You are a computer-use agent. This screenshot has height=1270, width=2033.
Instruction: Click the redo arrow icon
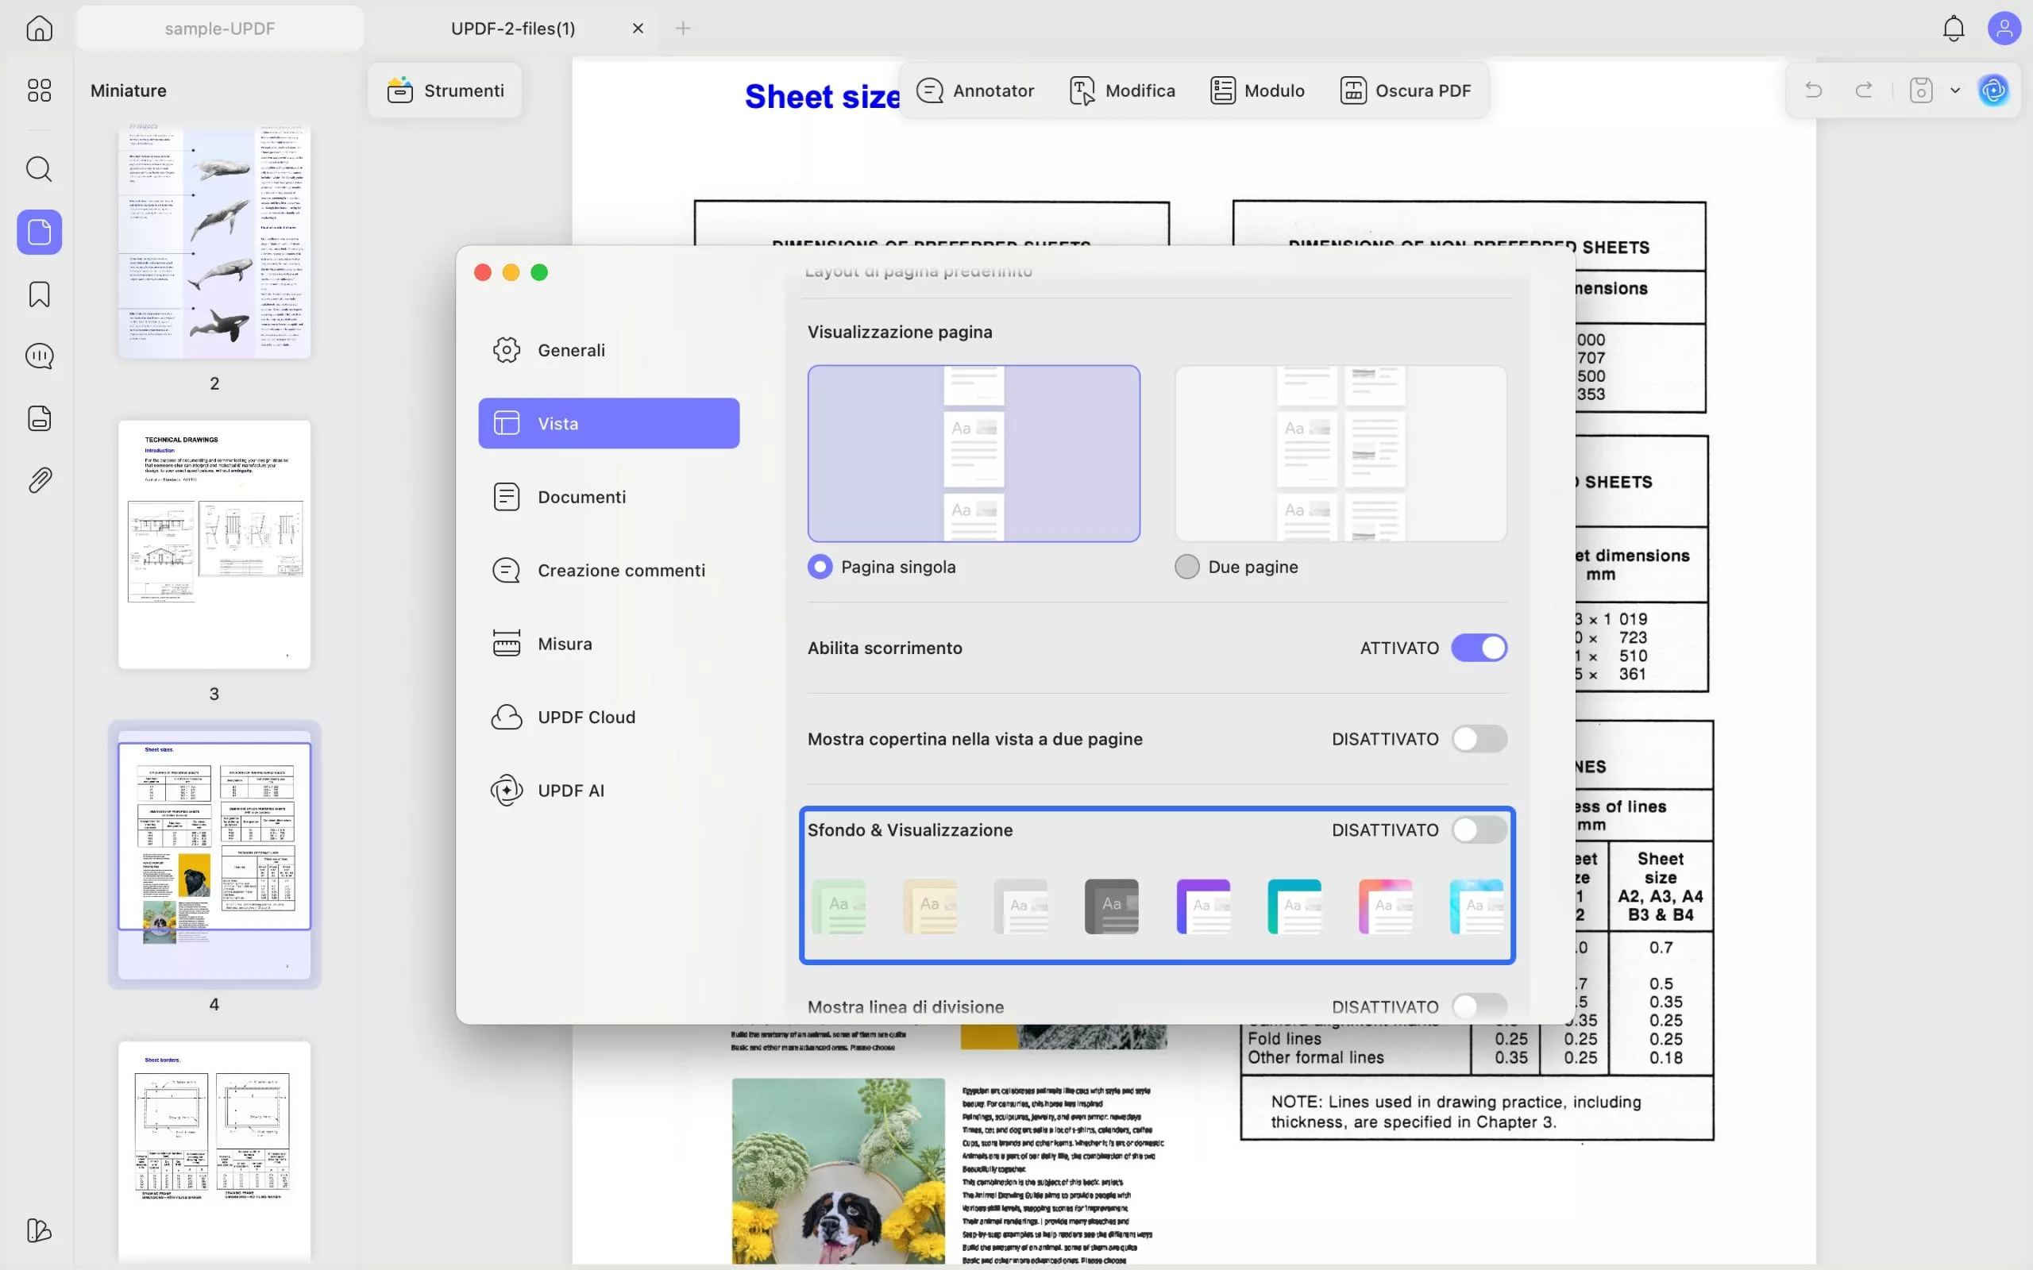1863,90
